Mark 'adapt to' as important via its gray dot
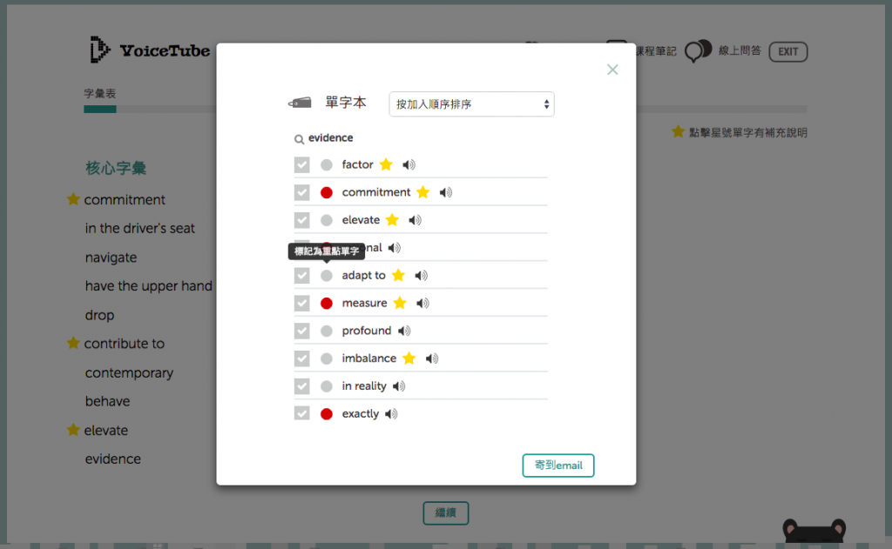Screen dimensions: 892x549 click(326, 275)
